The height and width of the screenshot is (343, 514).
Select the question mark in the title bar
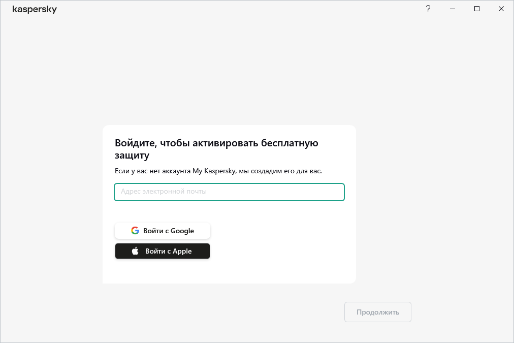(428, 9)
